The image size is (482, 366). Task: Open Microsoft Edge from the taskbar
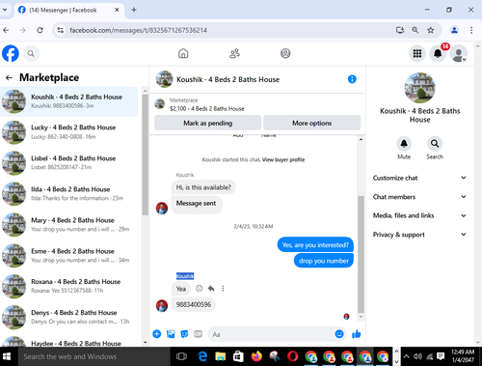click(202, 356)
